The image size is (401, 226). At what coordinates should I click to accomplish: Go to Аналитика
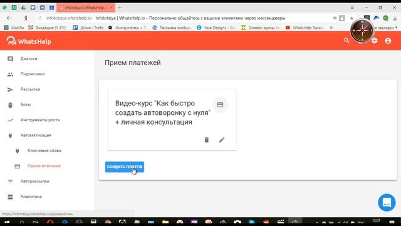click(31, 196)
